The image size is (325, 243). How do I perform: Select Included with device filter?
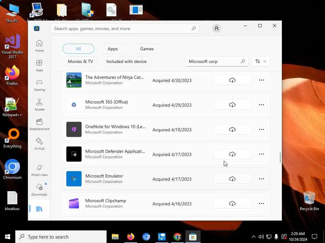click(x=126, y=61)
